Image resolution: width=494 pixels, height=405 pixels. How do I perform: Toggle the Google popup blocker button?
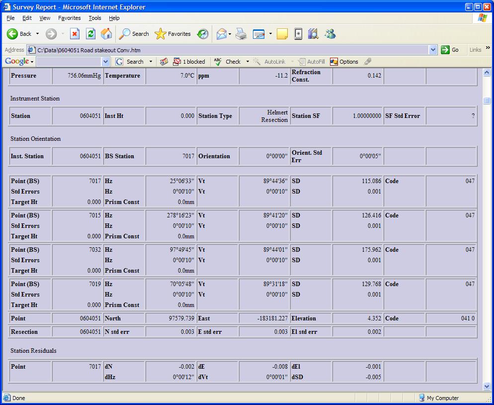click(189, 62)
